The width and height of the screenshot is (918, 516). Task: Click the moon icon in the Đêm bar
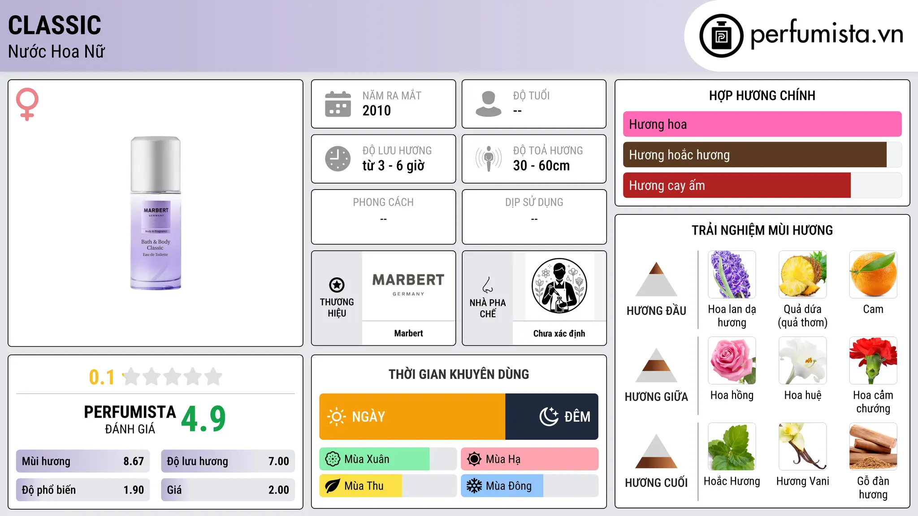click(549, 417)
